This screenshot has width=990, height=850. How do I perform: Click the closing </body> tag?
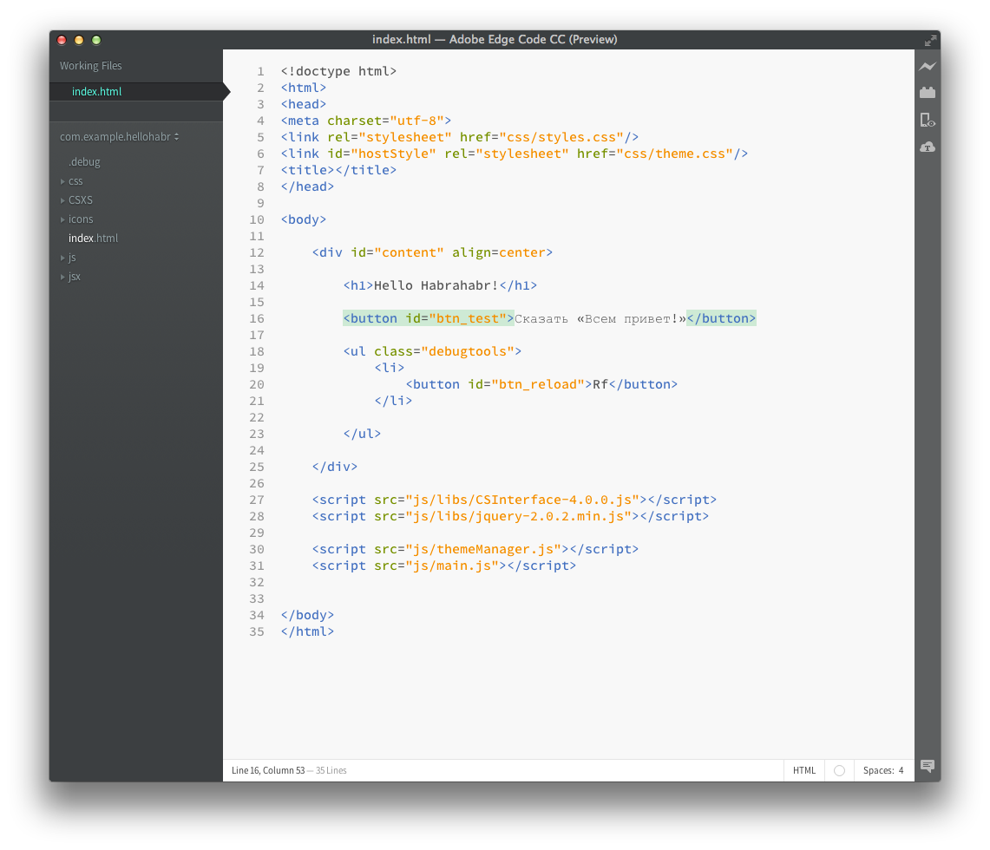307,615
